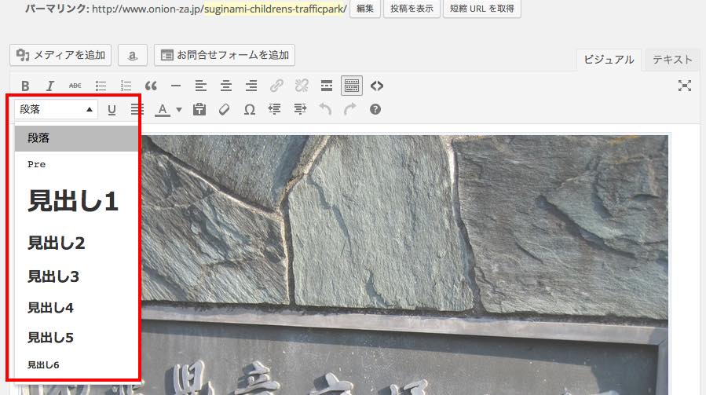Enter distraction-free fullscreen mode
This screenshot has width=706, height=395.
(x=684, y=86)
